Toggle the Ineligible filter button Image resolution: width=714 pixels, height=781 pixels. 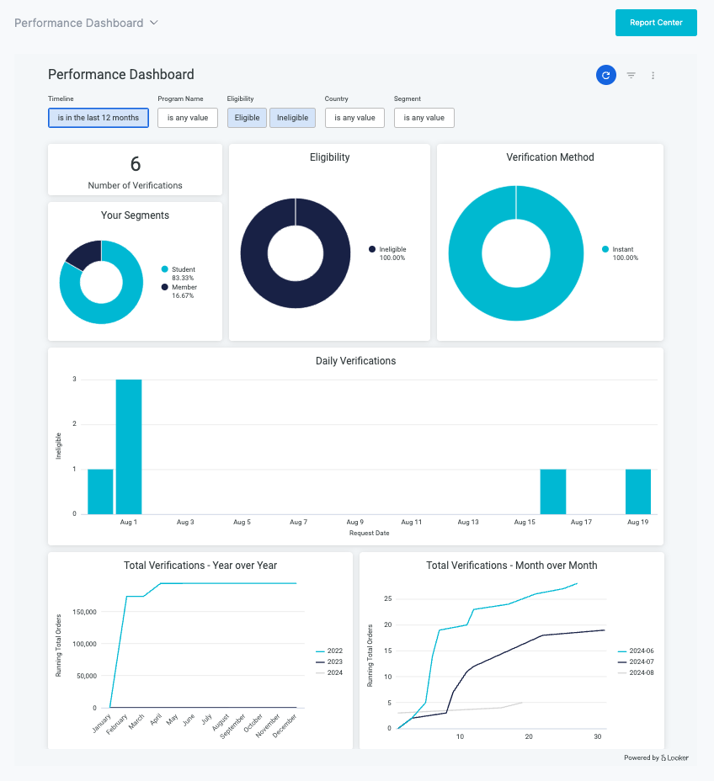292,118
